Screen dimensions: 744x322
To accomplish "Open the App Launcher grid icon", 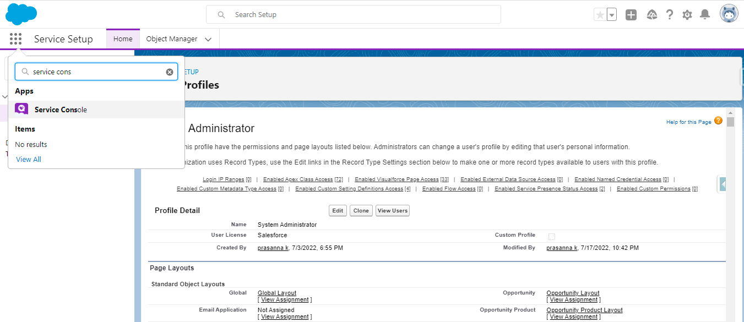I will (x=15, y=39).
